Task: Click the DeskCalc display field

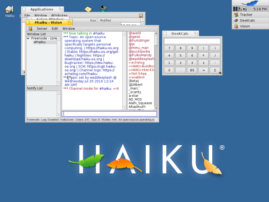Action: (x=192, y=41)
